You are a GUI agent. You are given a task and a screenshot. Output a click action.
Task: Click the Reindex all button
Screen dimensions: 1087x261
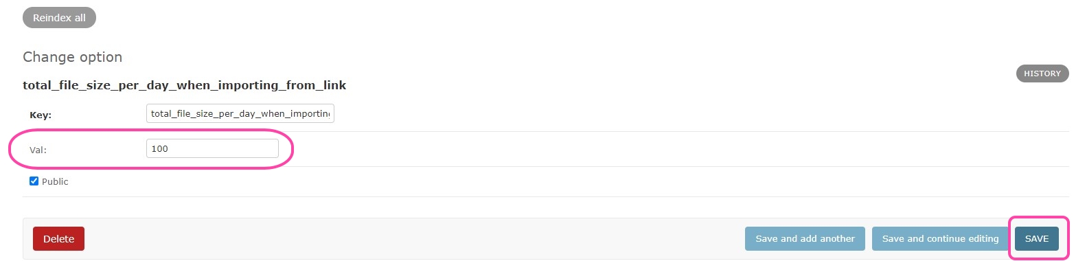click(59, 18)
